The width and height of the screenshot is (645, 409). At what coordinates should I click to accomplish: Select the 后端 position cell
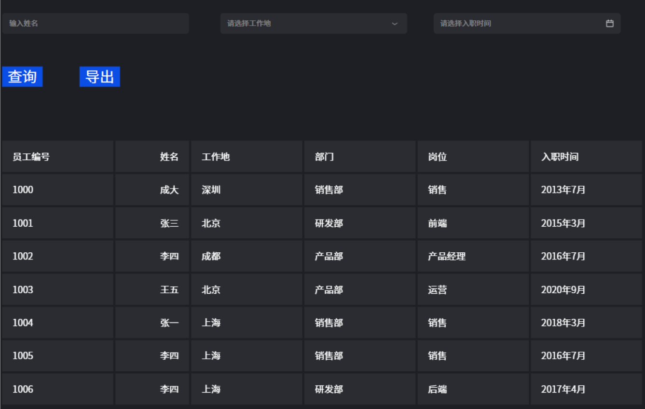tap(473, 389)
